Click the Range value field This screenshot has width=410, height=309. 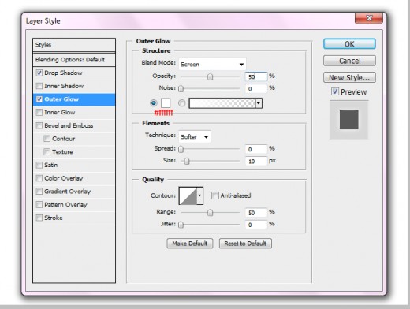tap(256, 213)
